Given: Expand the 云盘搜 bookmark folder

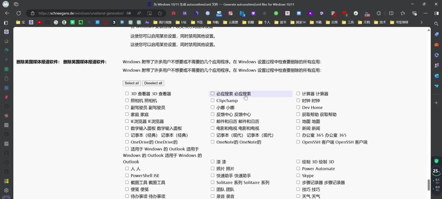Looking at the screenshot, I should pos(230,22).
